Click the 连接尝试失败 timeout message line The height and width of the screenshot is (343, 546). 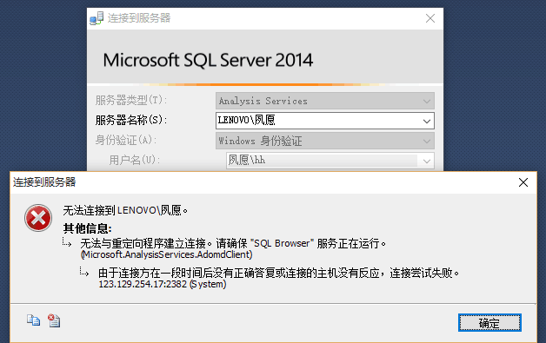coord(279,273)
